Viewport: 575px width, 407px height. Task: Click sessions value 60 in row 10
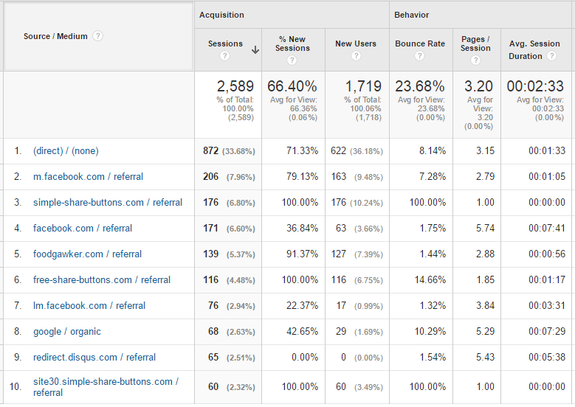tap(213, 387)
